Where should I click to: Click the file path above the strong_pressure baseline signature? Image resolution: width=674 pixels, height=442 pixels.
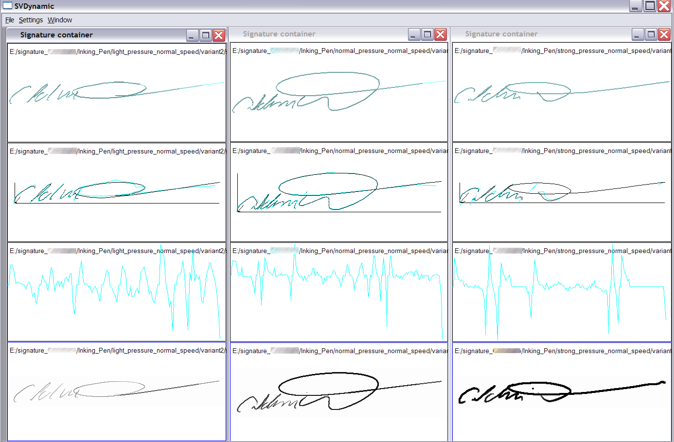[x=563, y=151]
